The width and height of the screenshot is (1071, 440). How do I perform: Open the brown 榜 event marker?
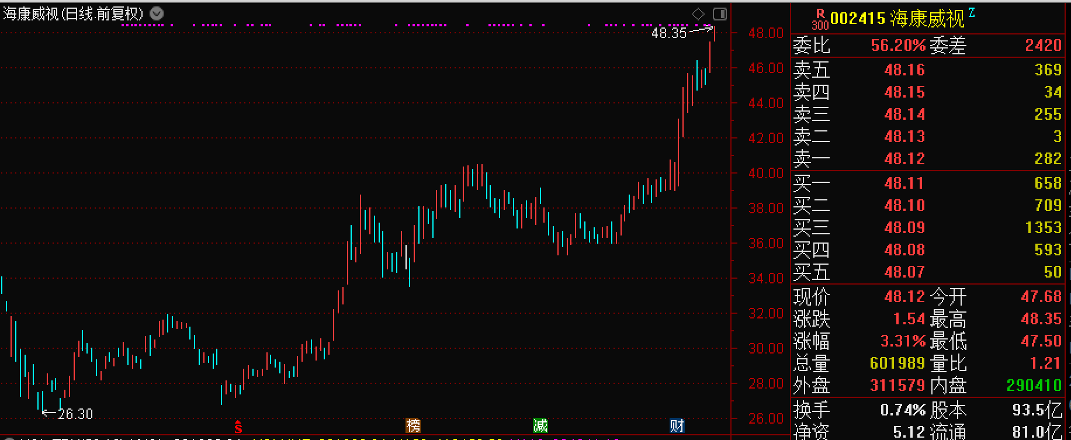pos(413,425)
